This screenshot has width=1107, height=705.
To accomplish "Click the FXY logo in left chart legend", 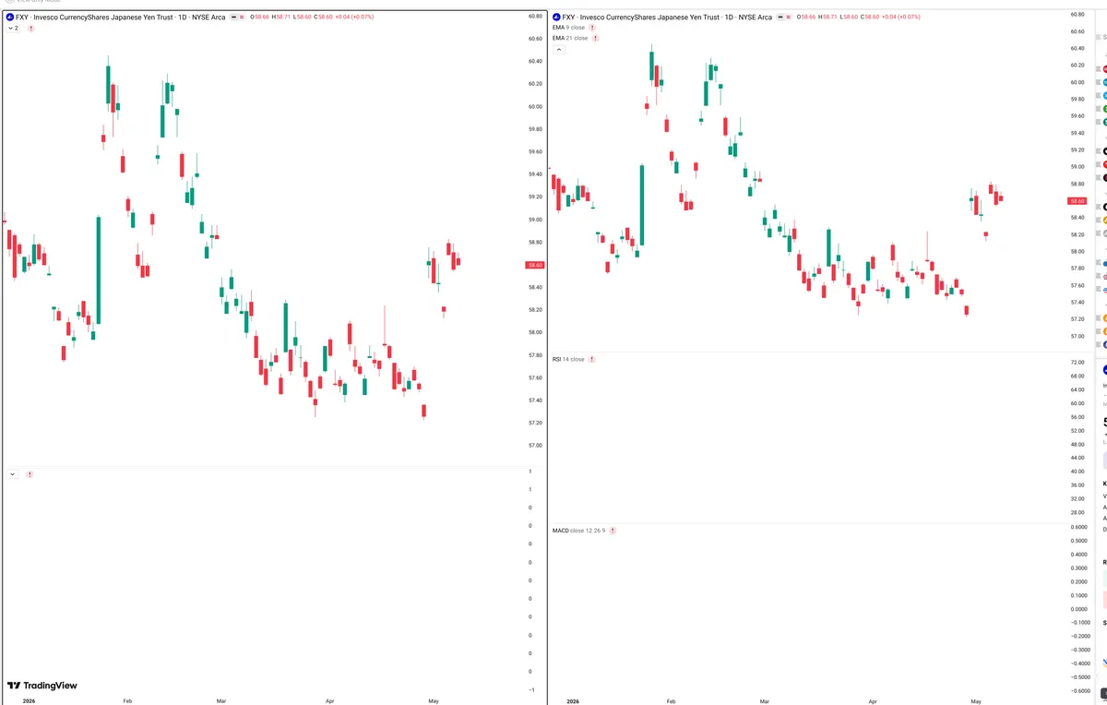I will pos(10,17).
